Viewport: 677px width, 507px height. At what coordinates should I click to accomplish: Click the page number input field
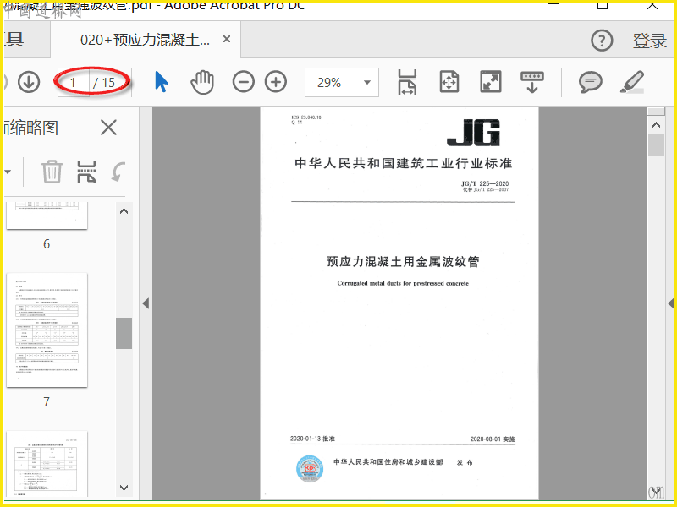coord(73,82)
